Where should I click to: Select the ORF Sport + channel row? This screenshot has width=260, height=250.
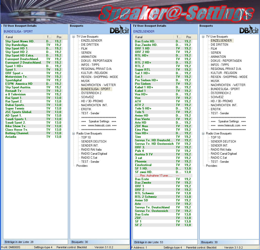tap(33, 73)
